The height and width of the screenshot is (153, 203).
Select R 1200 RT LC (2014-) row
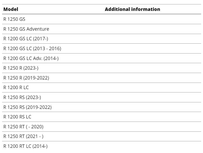[102, 146]
